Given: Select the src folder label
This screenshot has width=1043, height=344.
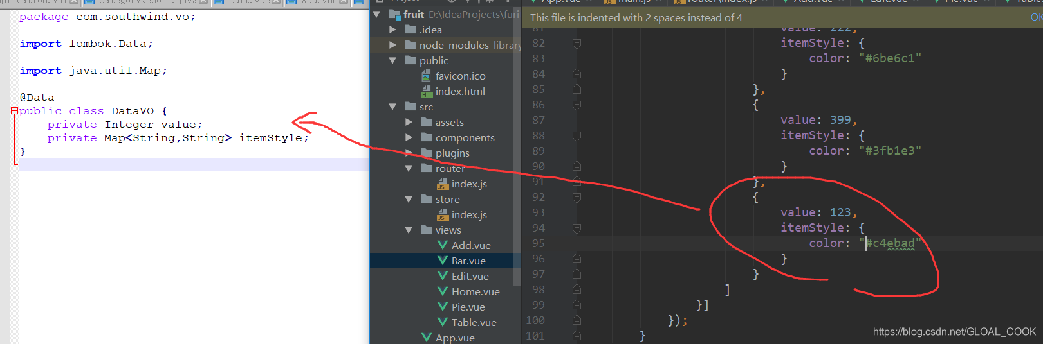Looking at the screenshot, I should [x=426, y=107].
